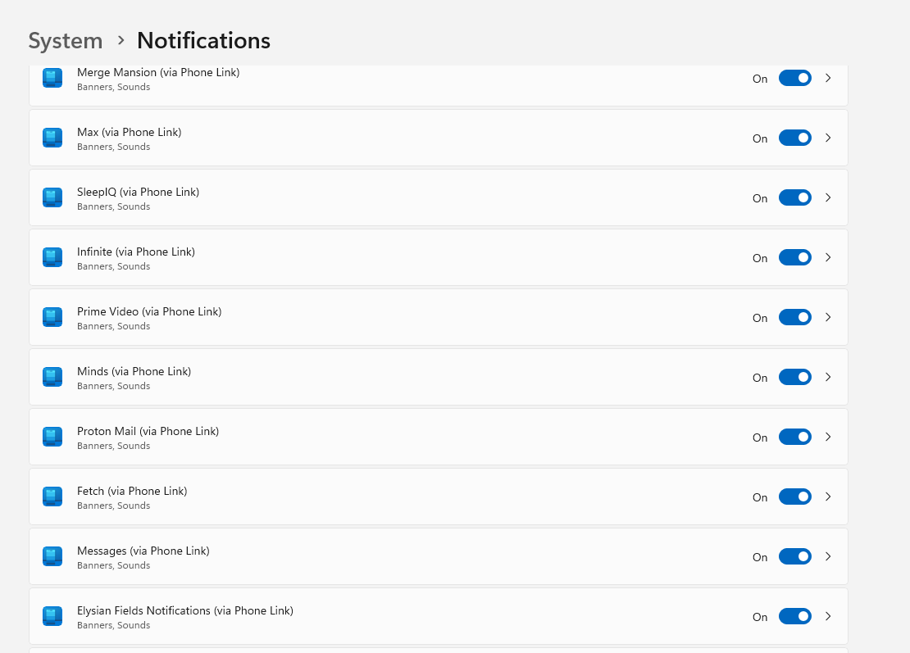Select "Merge Mansion (via Phone Link)" label
This screenshot has height=653, width=910.
point(158,72)
